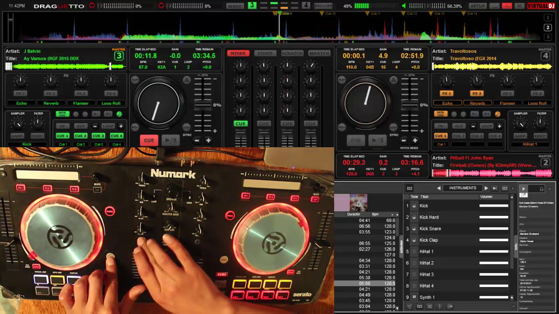The height and width of the screenshot is (314, 559).
Task: Click play icon in info panel
Action: [524, 189]
